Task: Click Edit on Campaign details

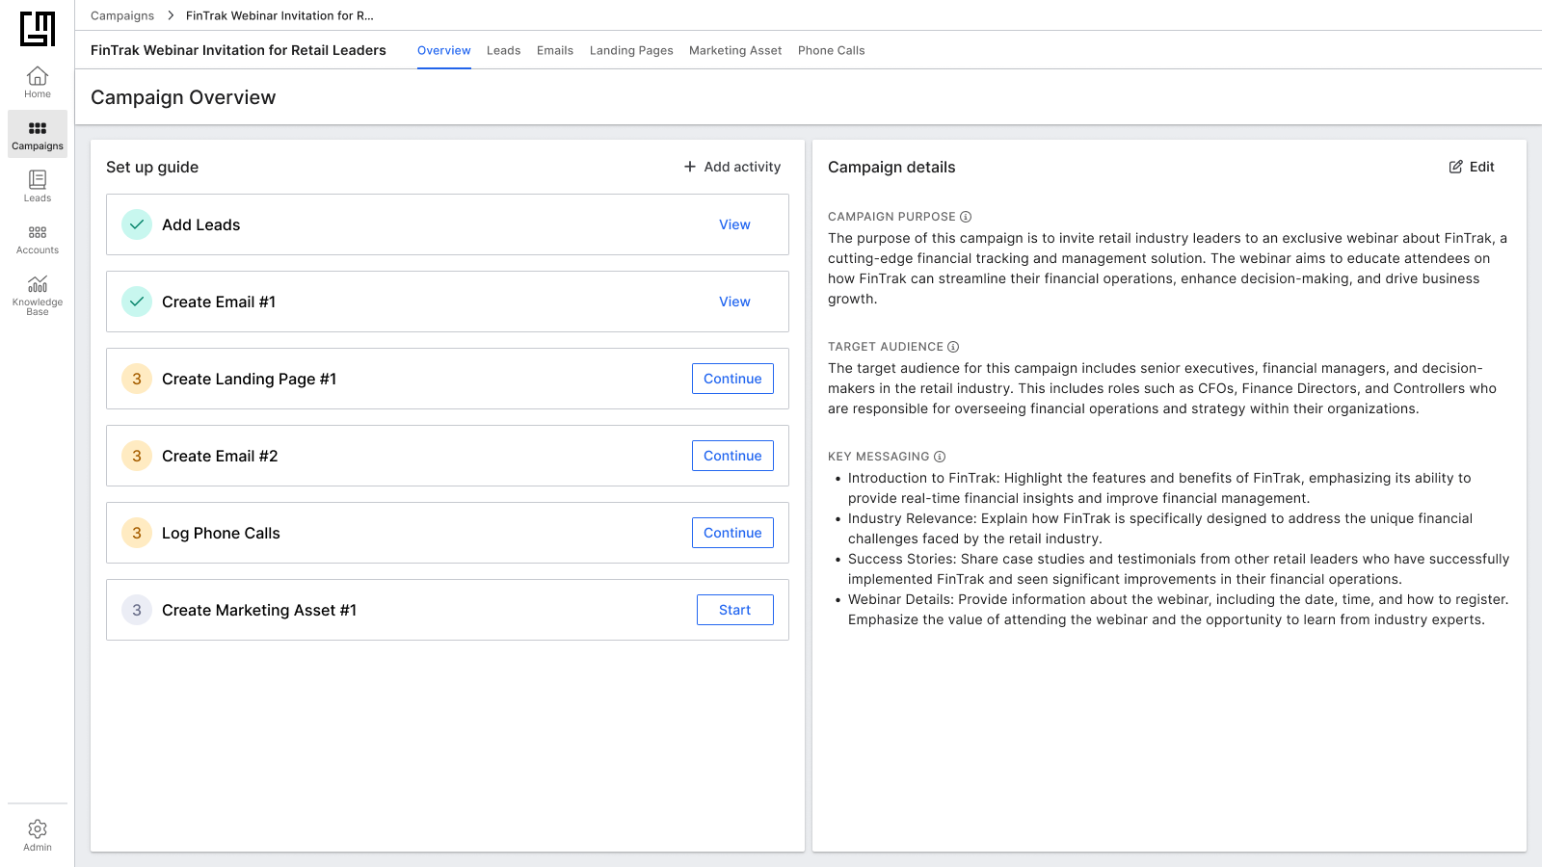Action: tap(1472, 167)
